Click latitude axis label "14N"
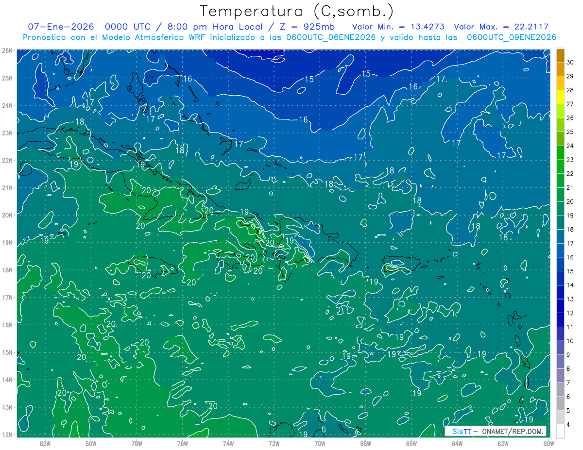 click(x=7, y=380)
